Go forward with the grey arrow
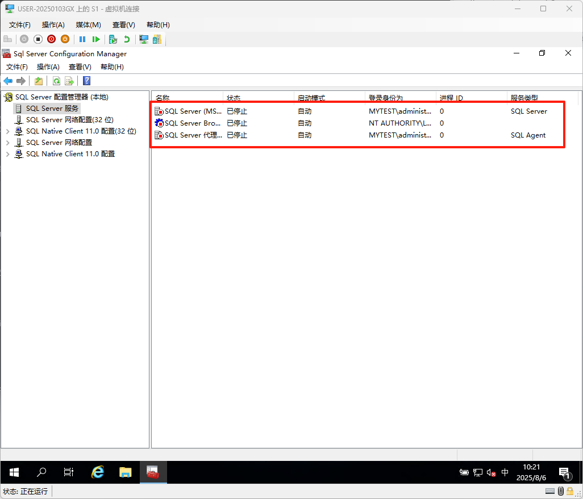Image resolution: width=583 pixels, height=499 pixels. point(21,81)
